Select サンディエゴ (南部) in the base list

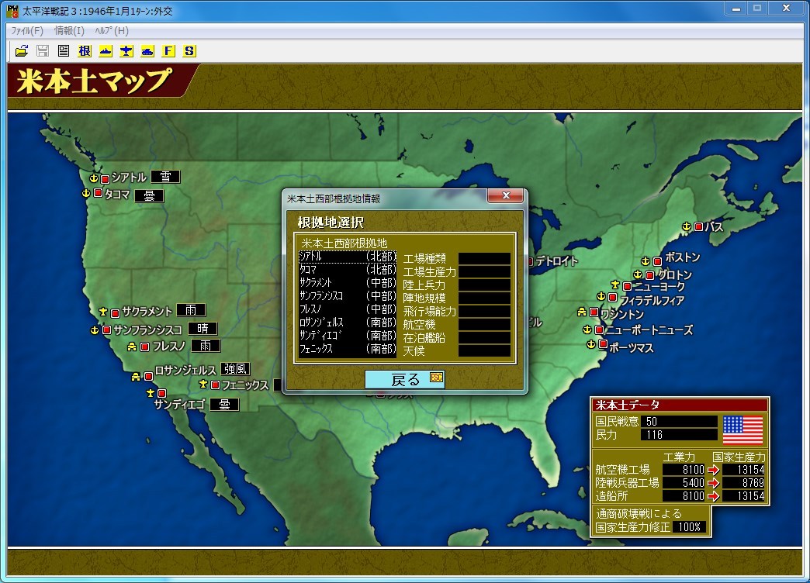(348, 336)
